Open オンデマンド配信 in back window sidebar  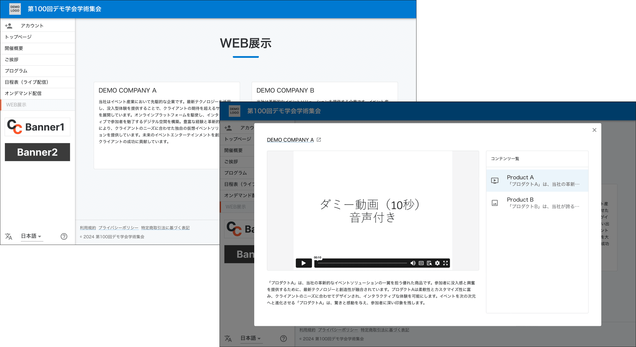[38, 93]
